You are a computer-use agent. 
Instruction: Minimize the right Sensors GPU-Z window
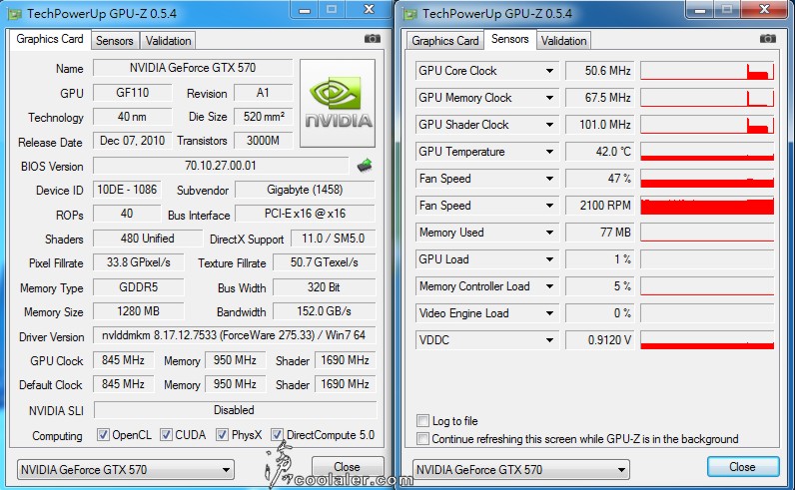point(700,10)
